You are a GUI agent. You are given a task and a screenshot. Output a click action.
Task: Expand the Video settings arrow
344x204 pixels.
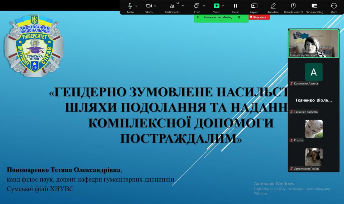click(x=155, y=6)
